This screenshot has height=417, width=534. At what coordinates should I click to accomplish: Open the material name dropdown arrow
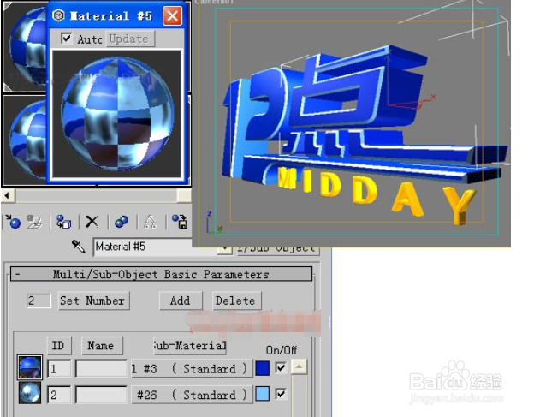coord(225,249)
